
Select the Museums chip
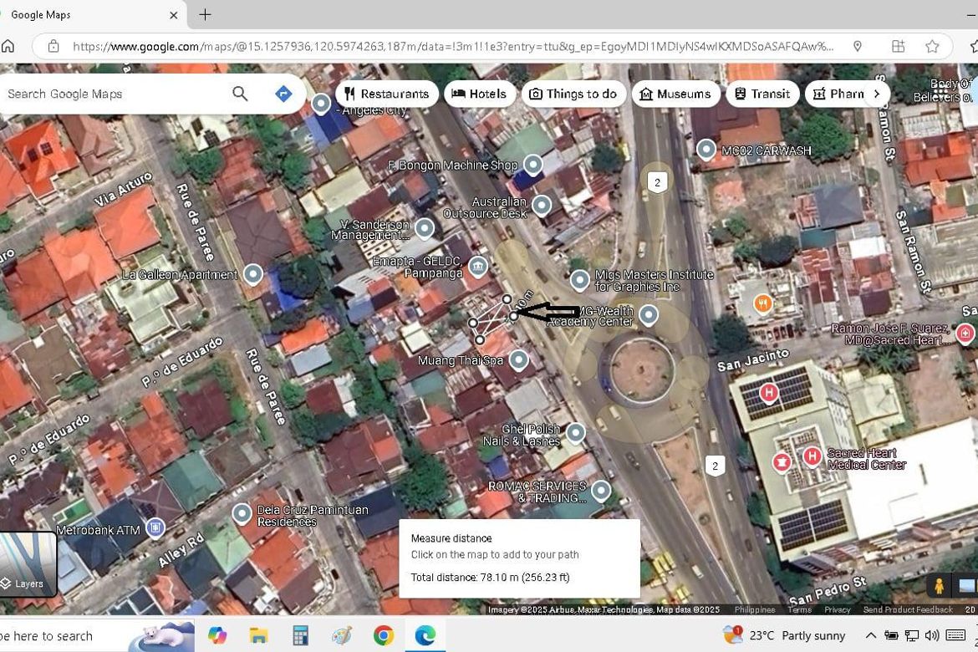tap(675, 94)
